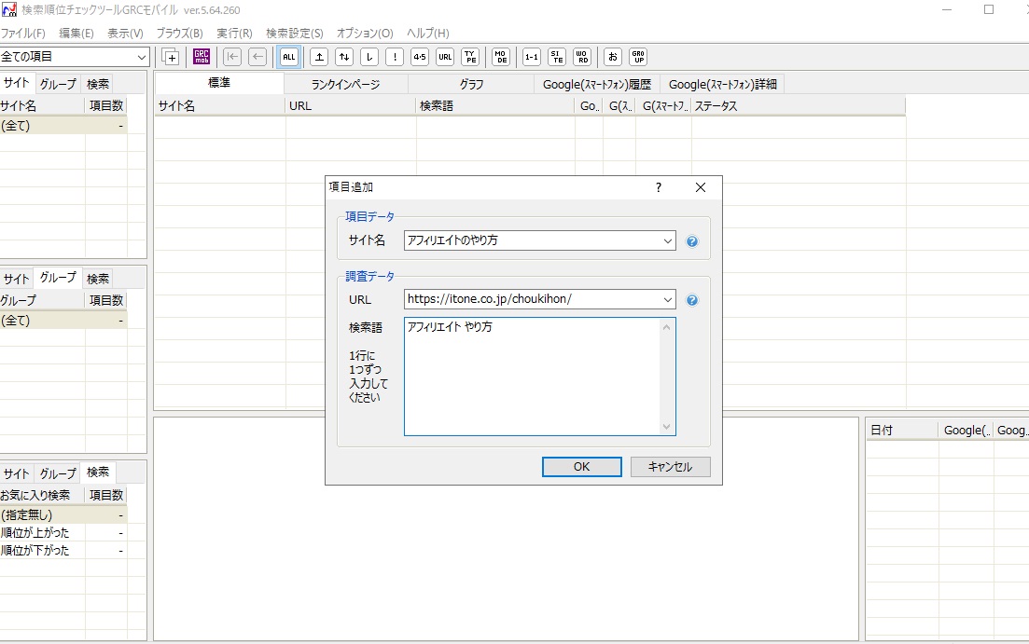Viewport: 1029px width, 644px height.
Task: Open the 実行(R) menu
Action: tap(234, 33)
